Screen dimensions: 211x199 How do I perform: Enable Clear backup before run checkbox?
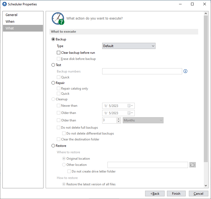click(x=59, y=53)
